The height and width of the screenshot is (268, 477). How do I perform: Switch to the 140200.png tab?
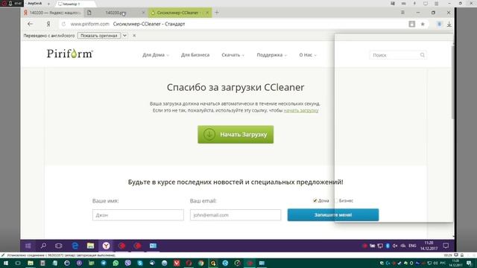point(116,13)
